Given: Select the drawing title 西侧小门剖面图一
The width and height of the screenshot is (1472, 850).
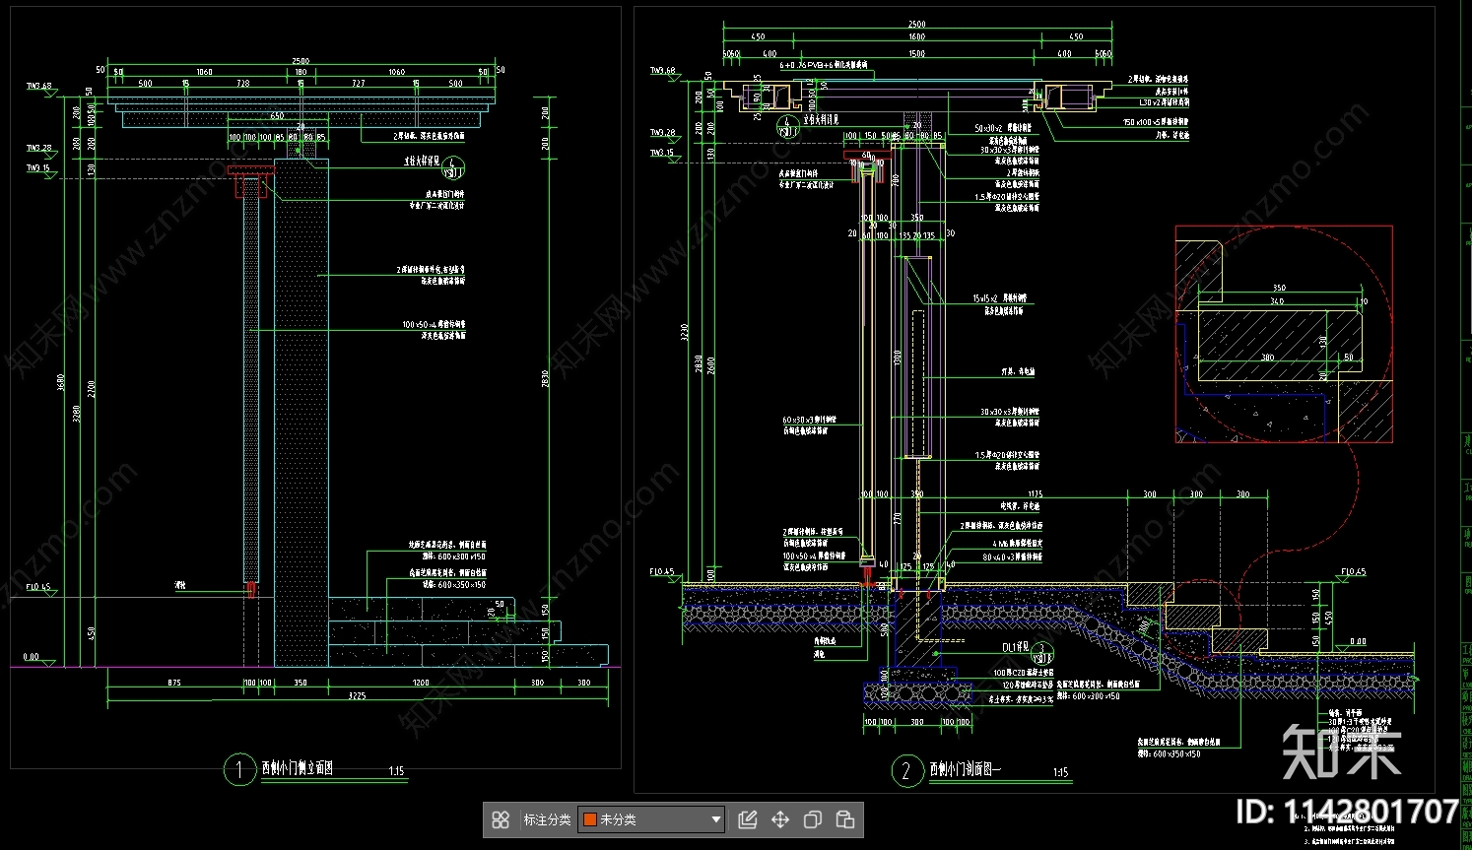Looking at the screenshot, I should [965, 769].
